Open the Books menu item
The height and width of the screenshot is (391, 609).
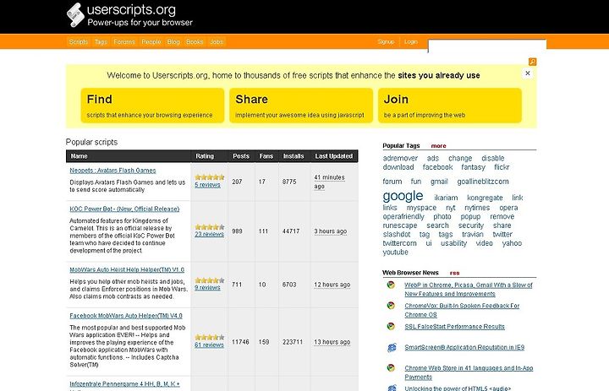[195, 42]
